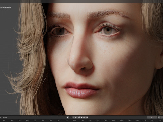
Task: Click frame 70 on the timeline ruler
Action: click(x=35, y=120)
